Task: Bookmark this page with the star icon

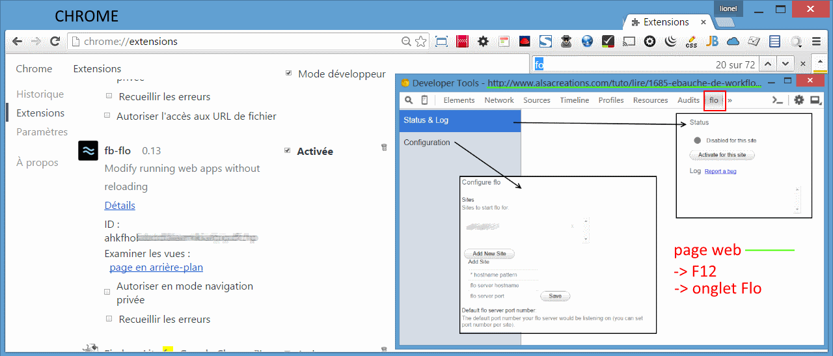Action: [x=421, y=42]
